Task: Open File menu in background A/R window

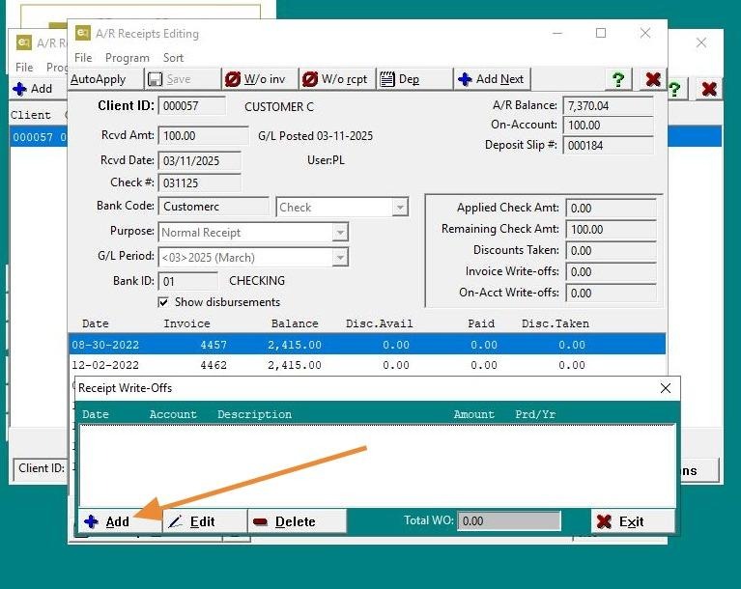Action: (24, 67)
